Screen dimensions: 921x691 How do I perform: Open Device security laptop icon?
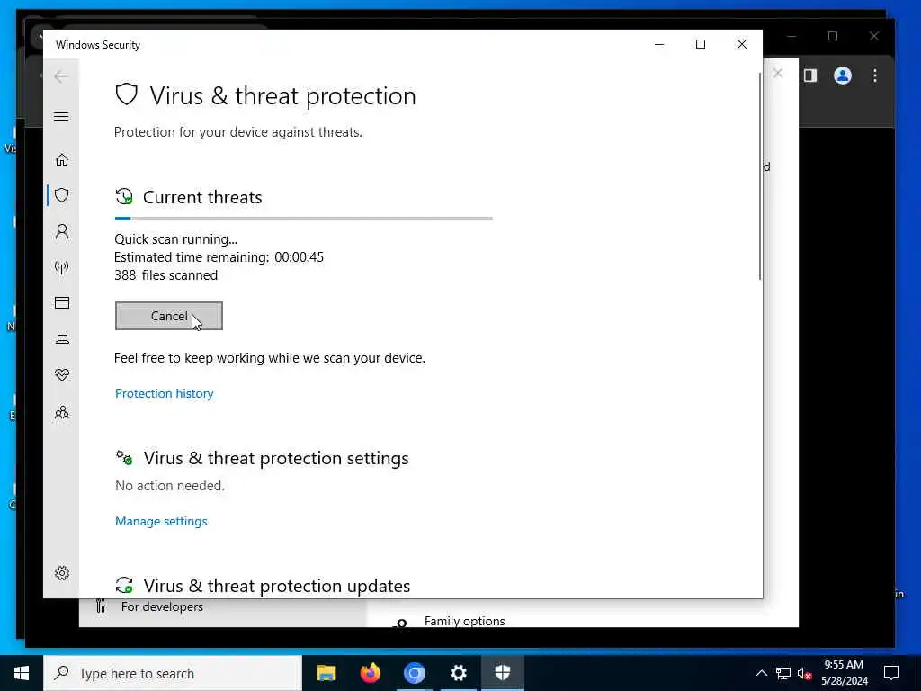point(62,339)
